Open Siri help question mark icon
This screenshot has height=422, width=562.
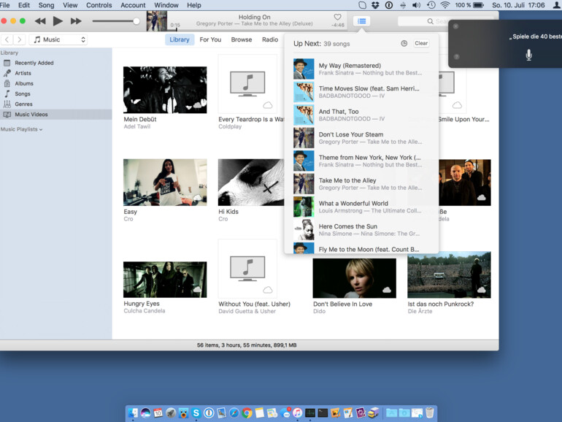click(457, 57)
